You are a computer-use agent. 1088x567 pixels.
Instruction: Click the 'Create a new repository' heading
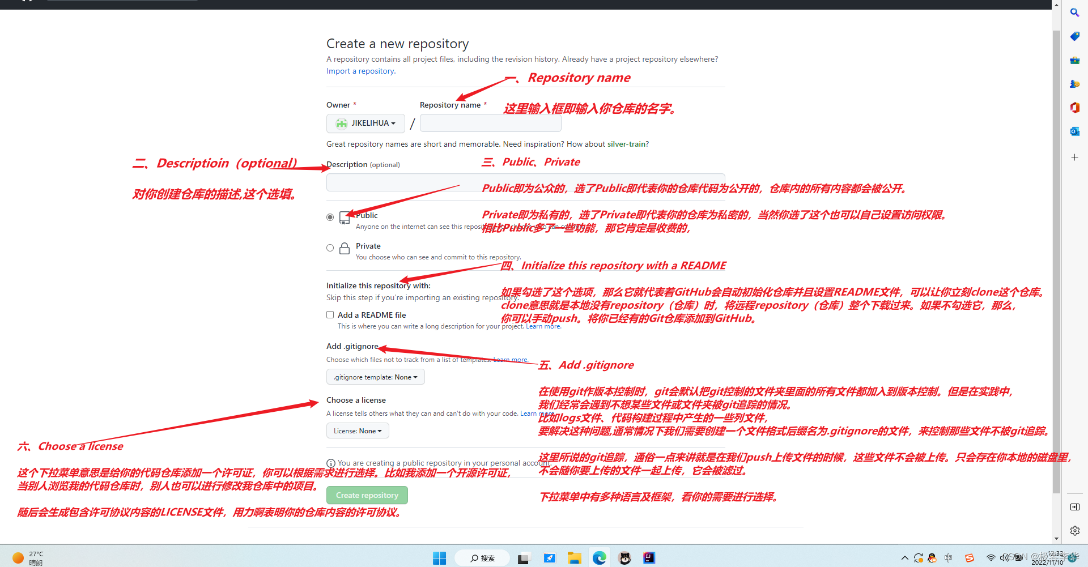click(x=397, y=44)
